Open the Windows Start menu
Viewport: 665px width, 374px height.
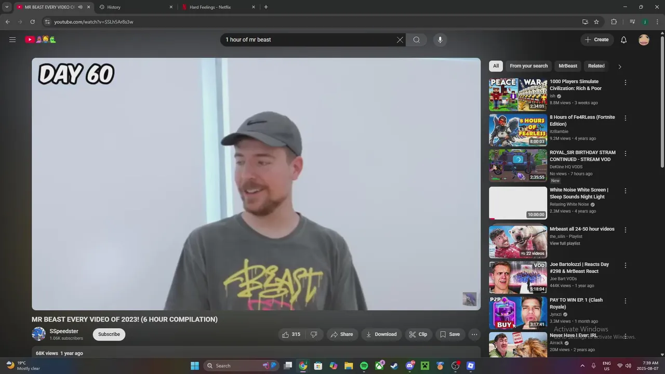click(195, 366)
